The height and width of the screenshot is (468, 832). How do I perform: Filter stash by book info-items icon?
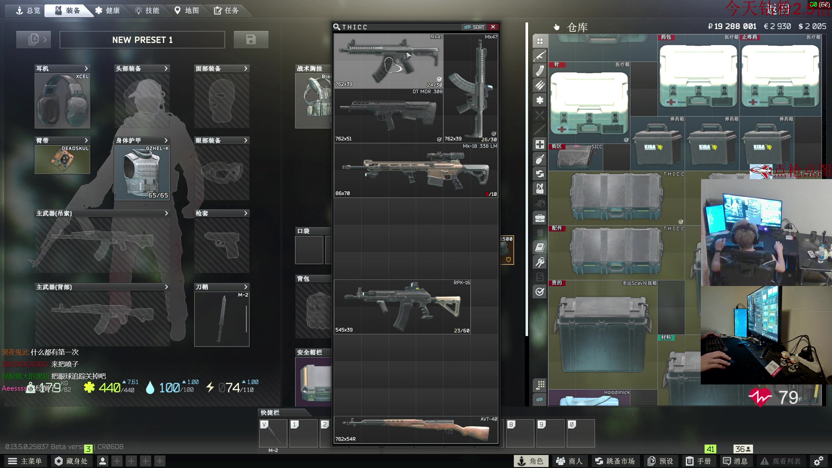click(540, 248)
